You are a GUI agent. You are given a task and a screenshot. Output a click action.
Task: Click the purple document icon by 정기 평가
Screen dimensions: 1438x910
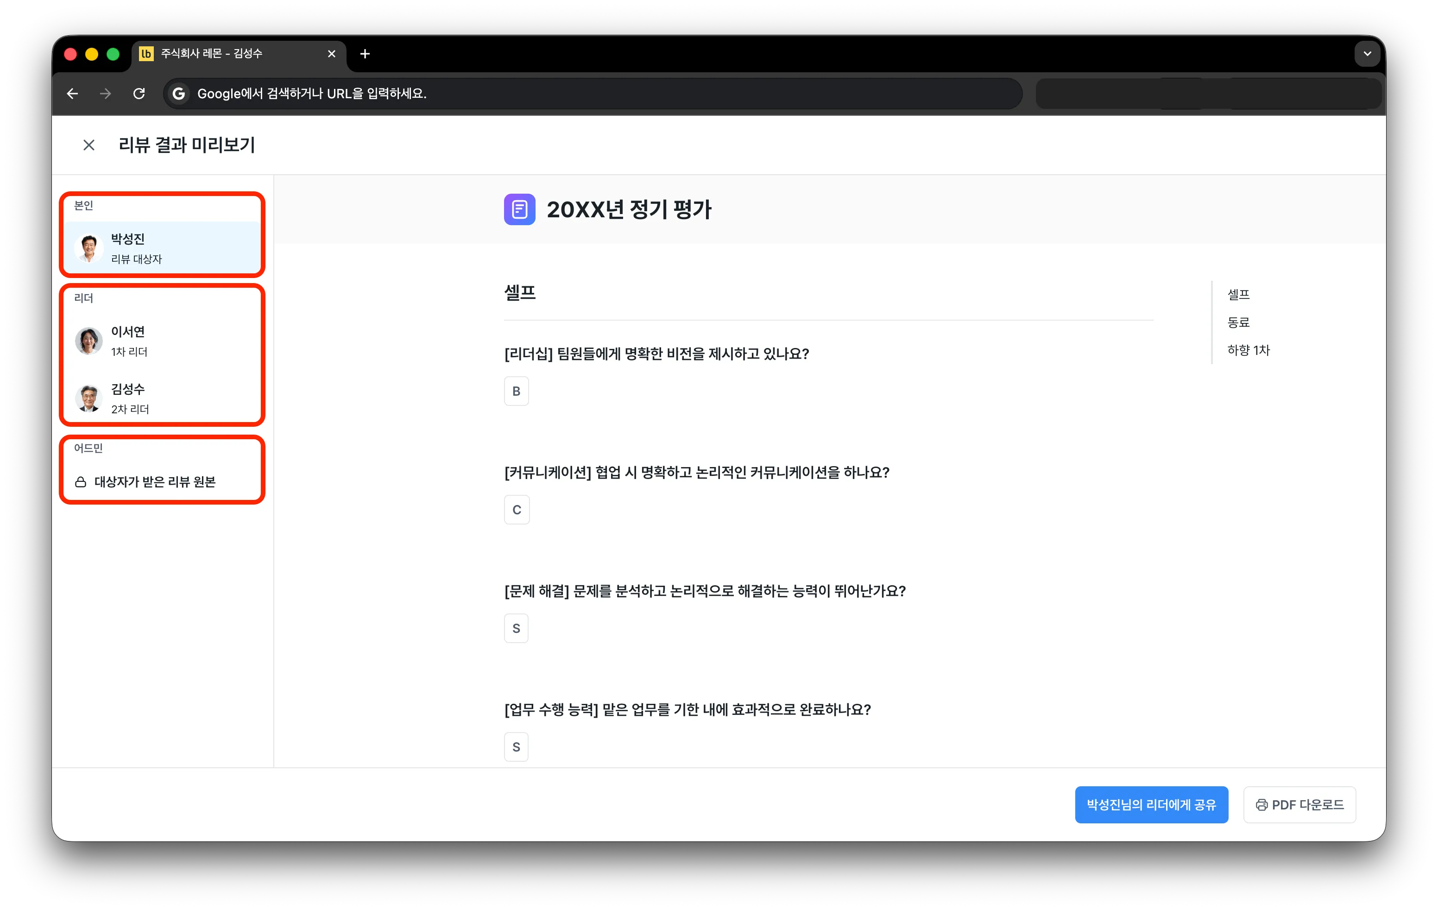click(x=519, y=209)
